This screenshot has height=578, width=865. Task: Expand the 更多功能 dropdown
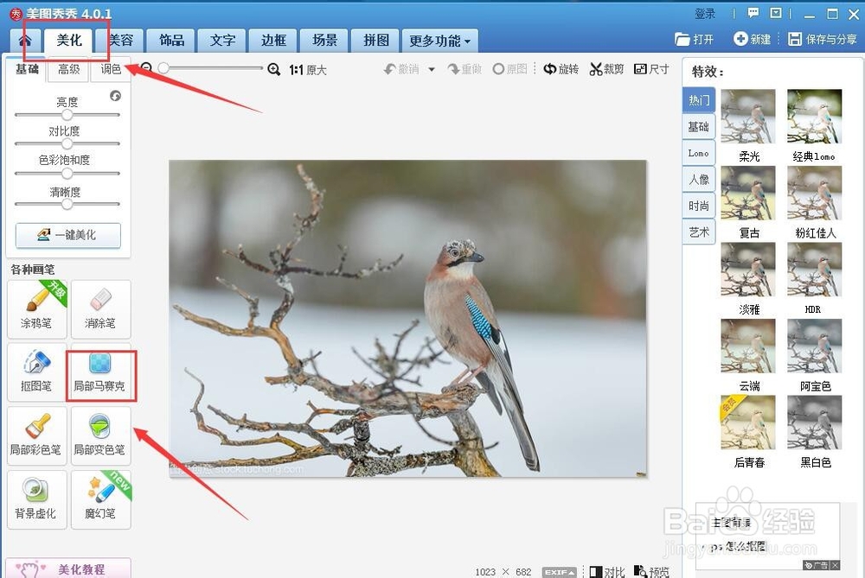click(x=439, y=41)
